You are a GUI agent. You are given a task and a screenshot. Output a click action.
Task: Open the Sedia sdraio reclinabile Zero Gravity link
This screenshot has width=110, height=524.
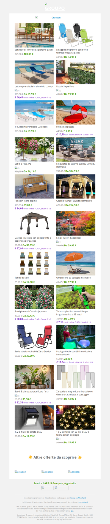point(33,351)
